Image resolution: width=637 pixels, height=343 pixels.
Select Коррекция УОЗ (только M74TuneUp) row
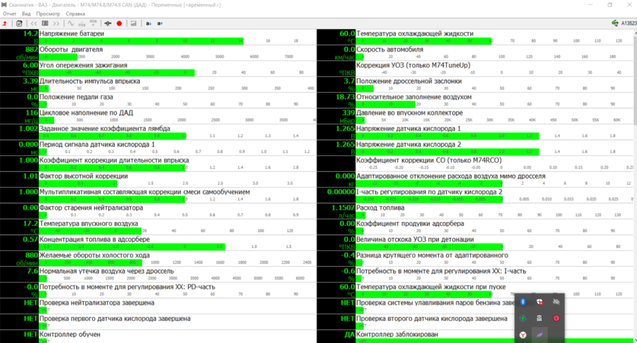coord(475,69)
